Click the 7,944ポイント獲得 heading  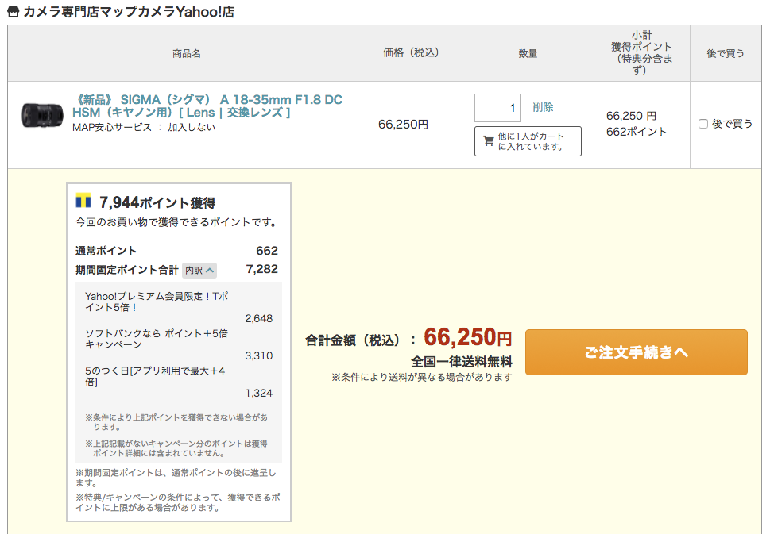coord(157,202)
